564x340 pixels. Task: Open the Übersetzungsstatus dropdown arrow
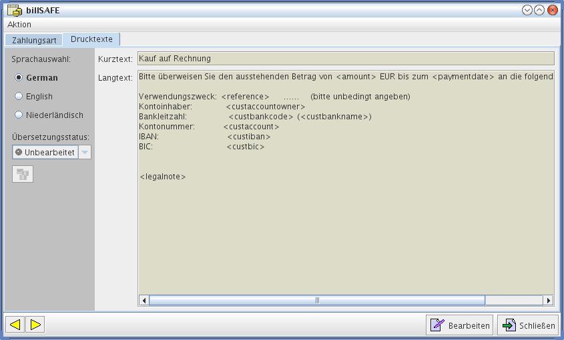(x=85, y=152)
